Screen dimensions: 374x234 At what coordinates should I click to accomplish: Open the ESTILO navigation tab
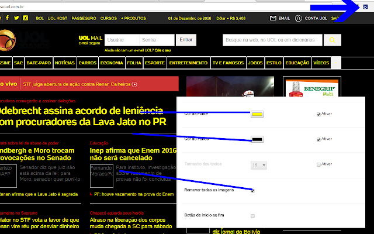(274, 63)
